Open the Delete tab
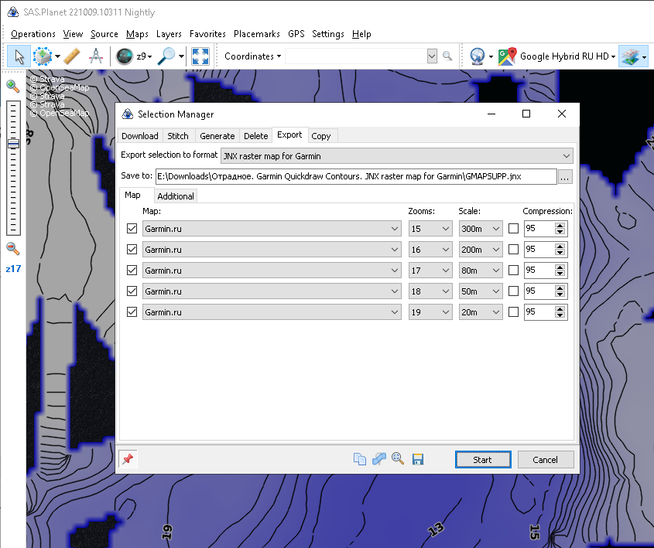 coord(255,136)
